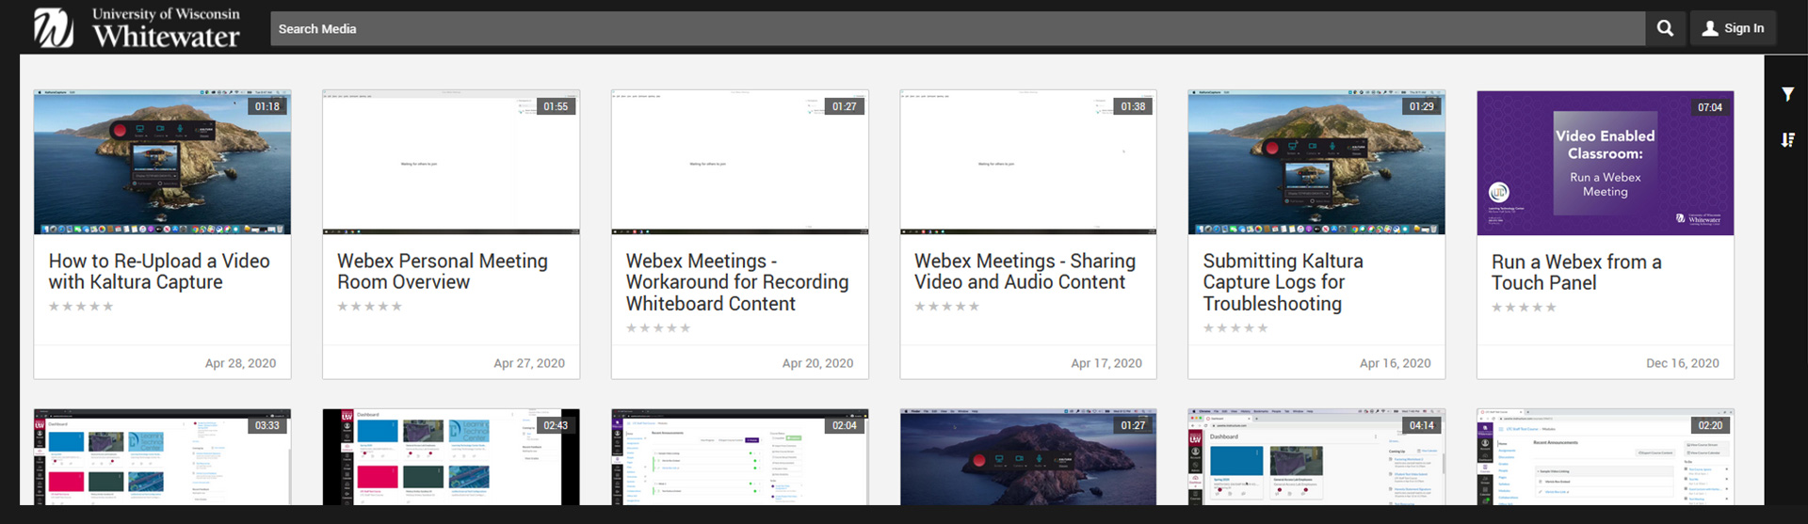
Task: Open thumbnail of Webex Personal Meeting Room Overview
Action: coord(451,162)
